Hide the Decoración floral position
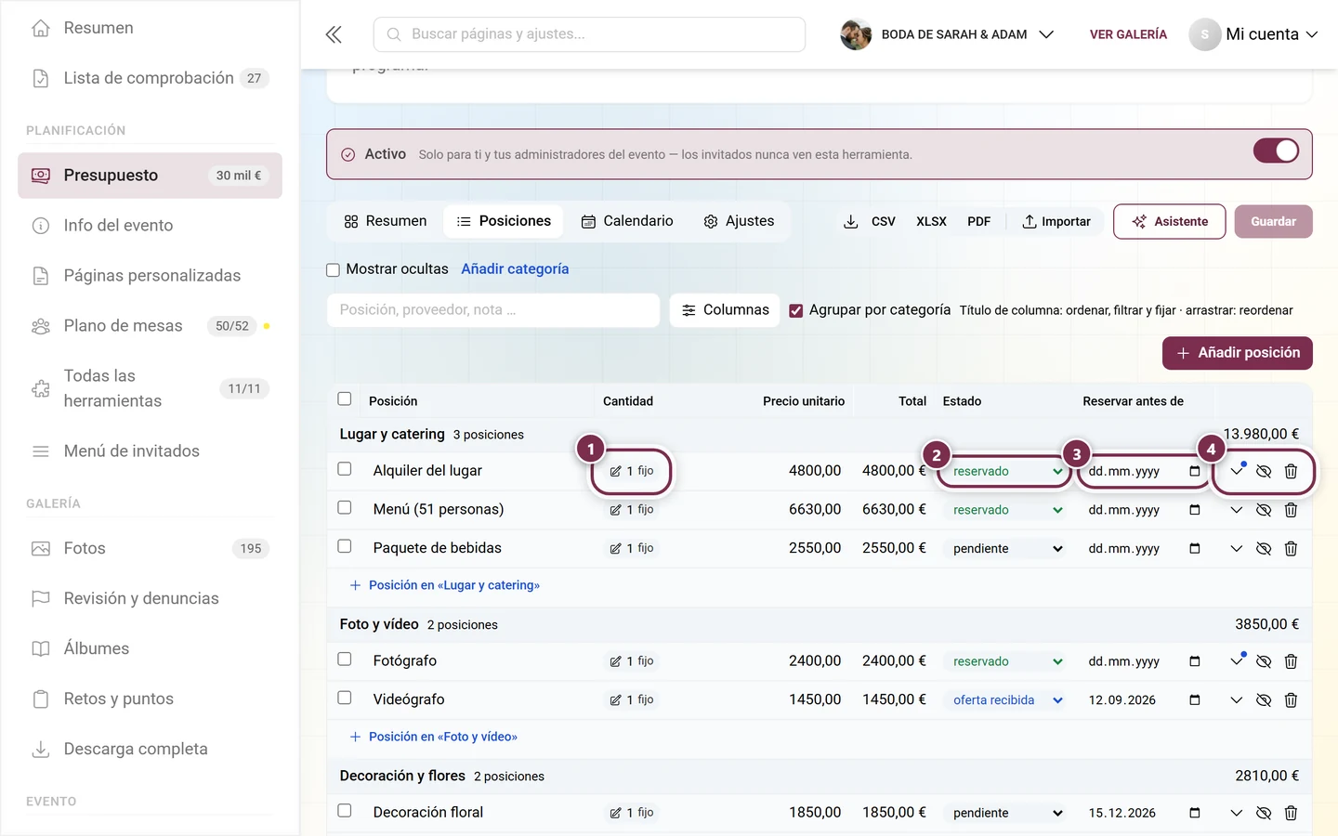 [1264, 813]
